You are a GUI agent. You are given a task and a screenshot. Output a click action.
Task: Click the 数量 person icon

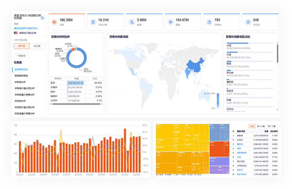(x=132, y=22)
